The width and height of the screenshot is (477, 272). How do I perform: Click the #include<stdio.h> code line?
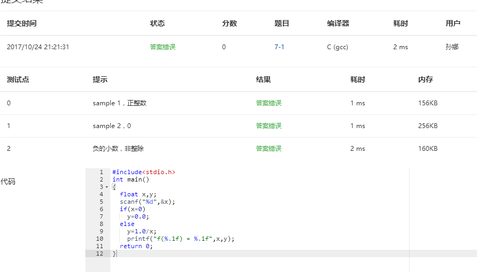point(144,172)
